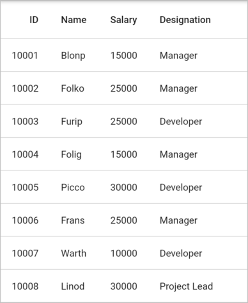The width and height of the screenshot is (248, 303).
Task: Select the Frans name cell
Action: (x=73, y=220)
